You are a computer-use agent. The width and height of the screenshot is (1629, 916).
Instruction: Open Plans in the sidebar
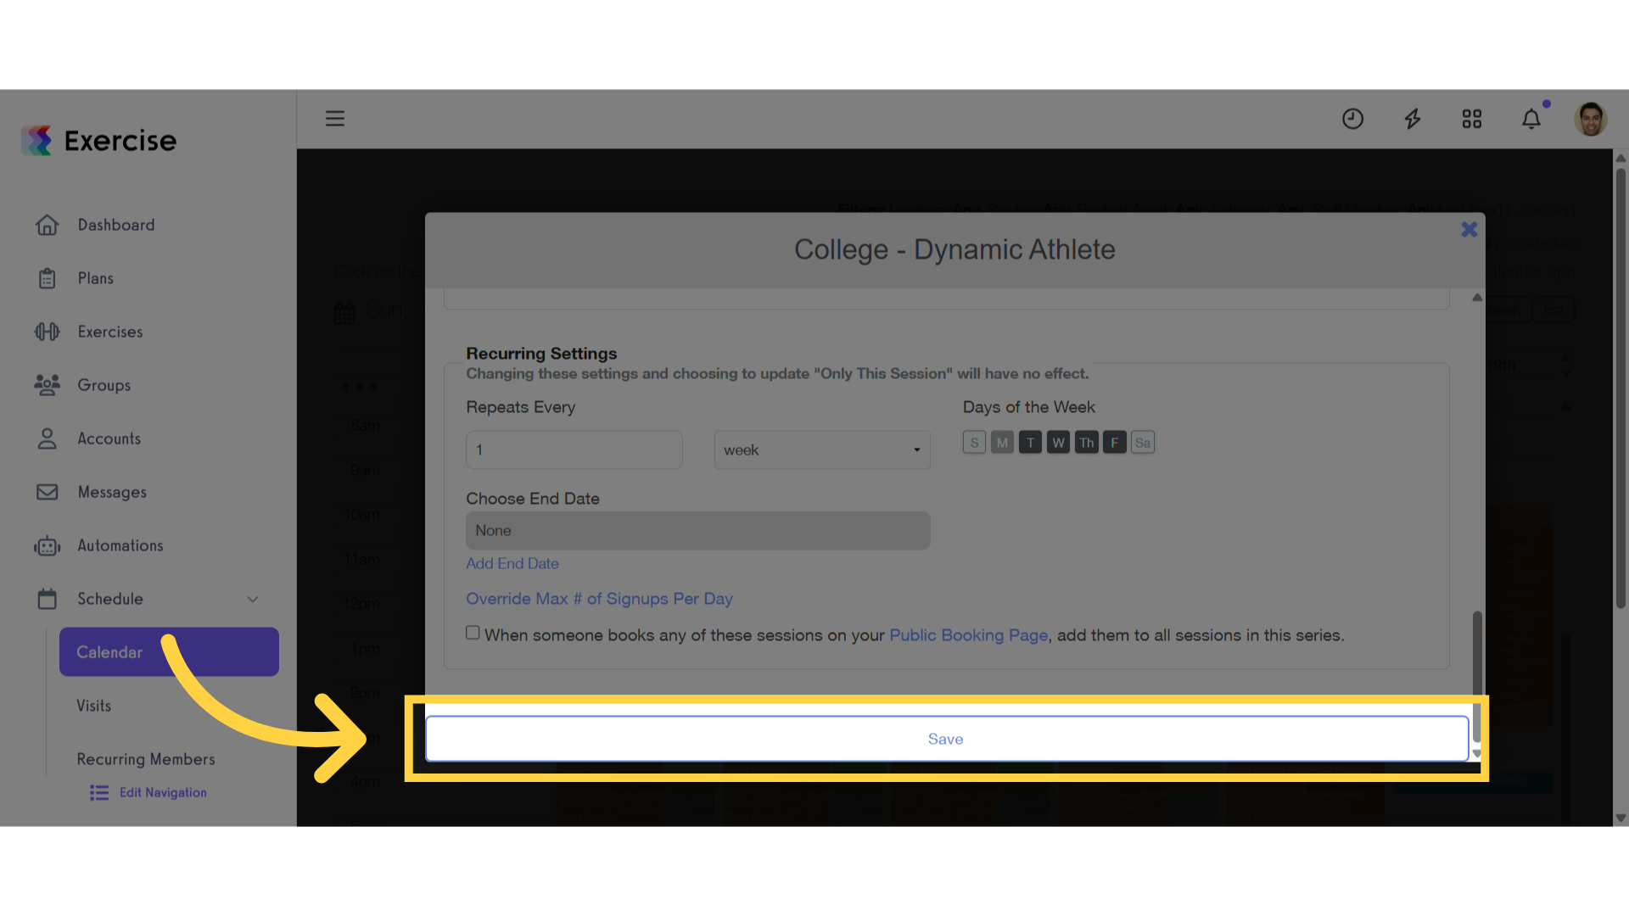pyautogui.click(x=96, y=278)
